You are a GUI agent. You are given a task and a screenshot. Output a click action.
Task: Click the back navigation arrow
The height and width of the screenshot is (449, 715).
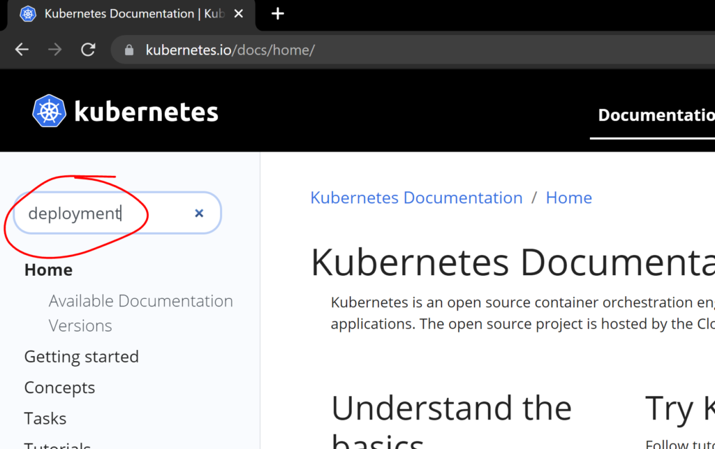(x=22, y=49)
